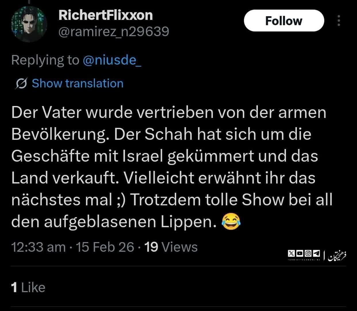The width and height of the screenshot is (357, 311).
Task: Click the Farhikhtegan Persian logo
Action: [337, 255]
